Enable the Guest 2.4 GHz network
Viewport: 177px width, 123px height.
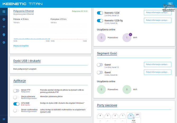coord(100,65)
